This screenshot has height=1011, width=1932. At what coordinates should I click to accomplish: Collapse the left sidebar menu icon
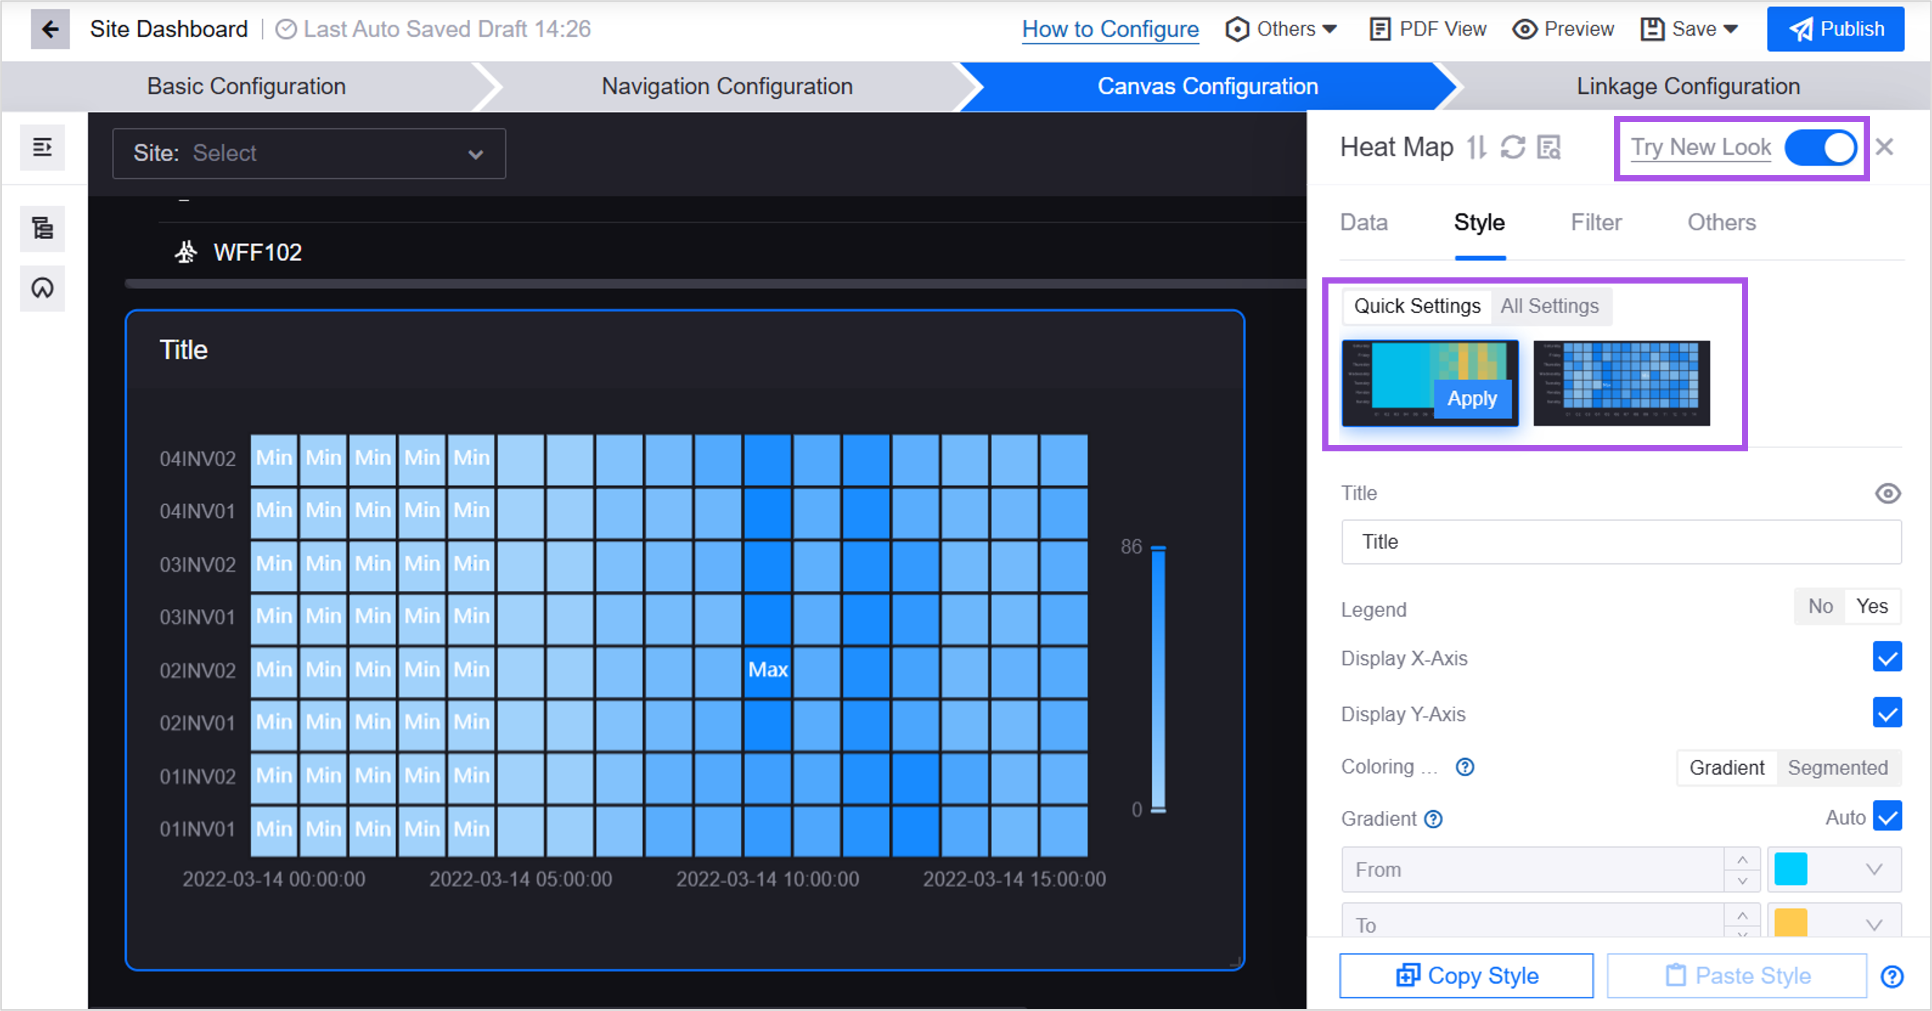[x=43, y=147]
